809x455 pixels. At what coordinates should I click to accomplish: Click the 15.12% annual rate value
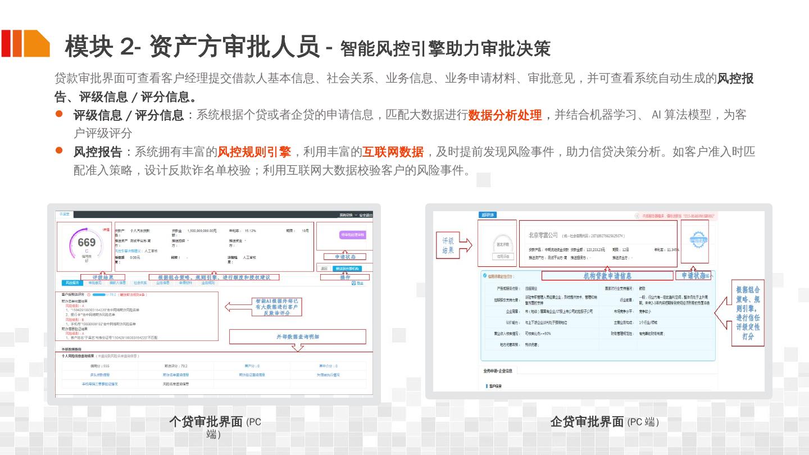[250, 231]
